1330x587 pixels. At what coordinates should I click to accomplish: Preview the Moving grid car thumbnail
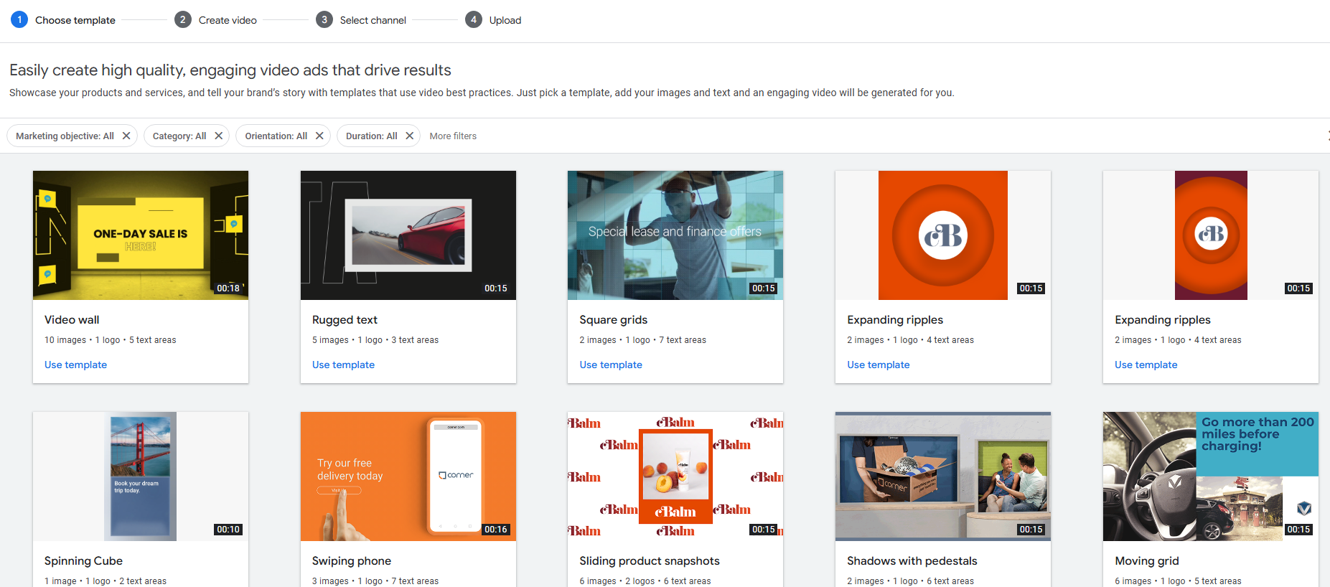click(x=1211, y=476)
